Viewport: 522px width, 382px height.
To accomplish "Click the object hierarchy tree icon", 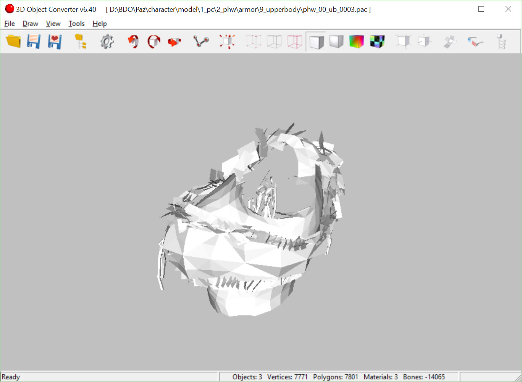I will (x=501, y=41).
